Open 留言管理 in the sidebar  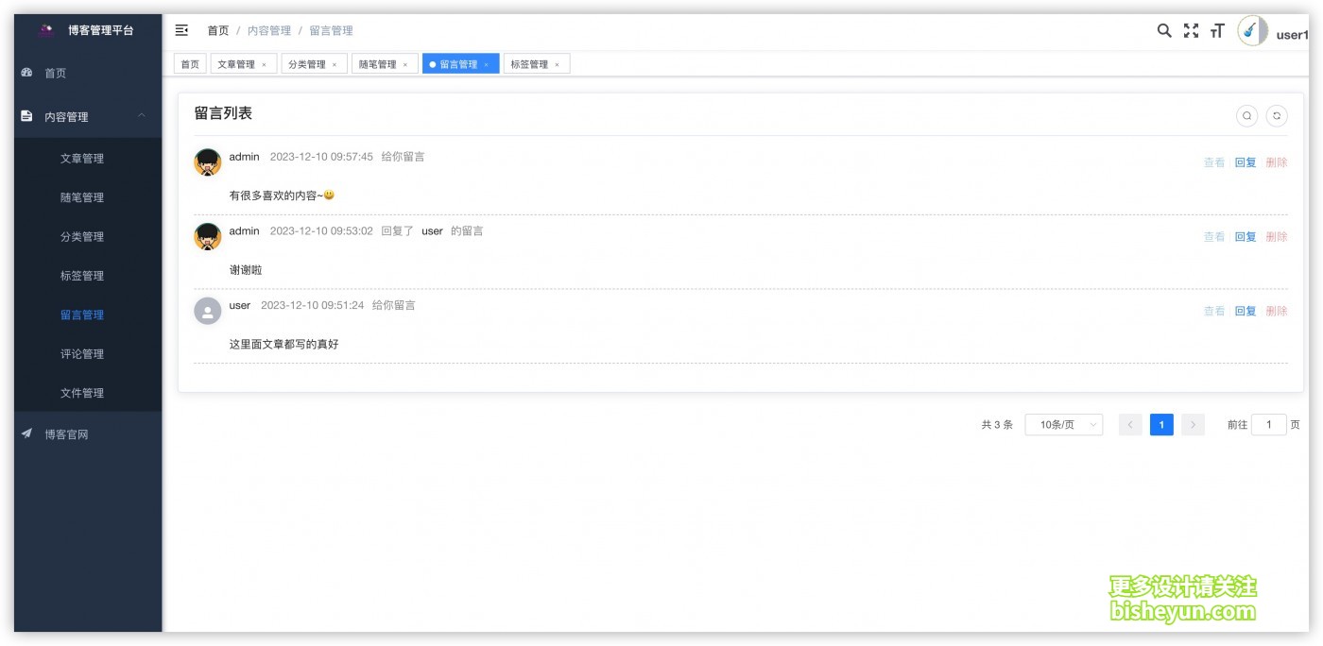point(88,315)
